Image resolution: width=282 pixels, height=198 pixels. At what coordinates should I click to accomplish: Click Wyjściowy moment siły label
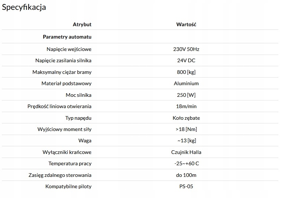click(x=64, y=129)
